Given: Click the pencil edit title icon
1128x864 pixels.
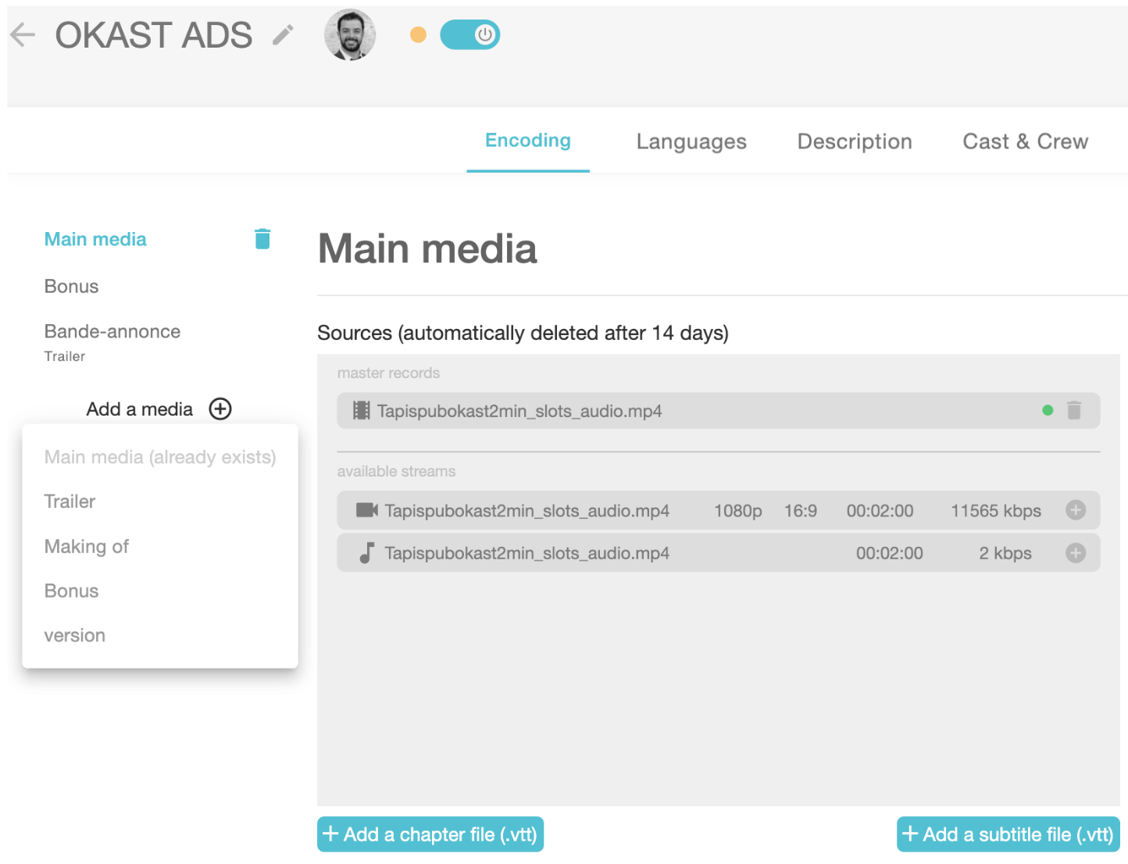Looking at the screenshot, I should [x=283, y=35].
